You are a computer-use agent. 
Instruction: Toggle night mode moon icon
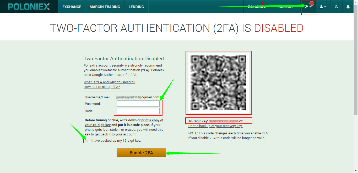coord(337,7)
